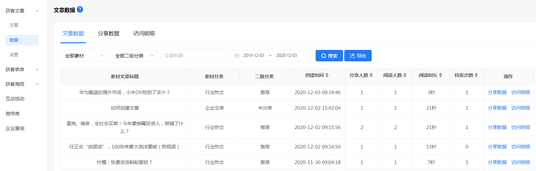The width and height of the screenshot is (536, 171).
Task: Click the 导出 export button
Action: pos(358,56)
